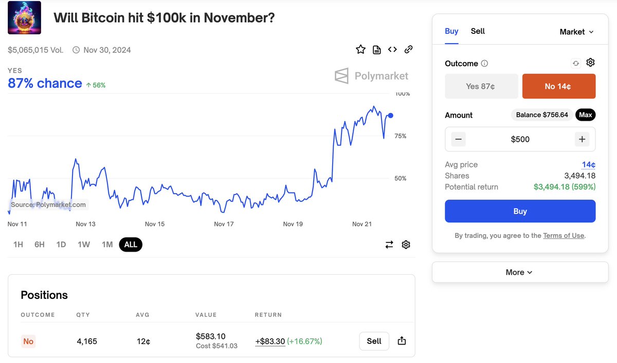Click the Cost $541.03 text
This screenshot has width=617, height=363.
point(216,346)
